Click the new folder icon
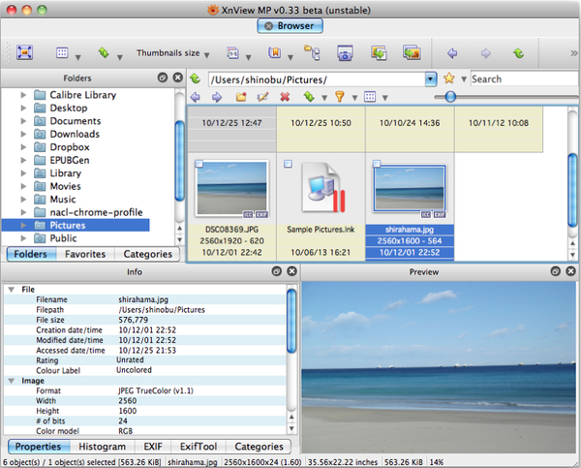 [239, 97]
